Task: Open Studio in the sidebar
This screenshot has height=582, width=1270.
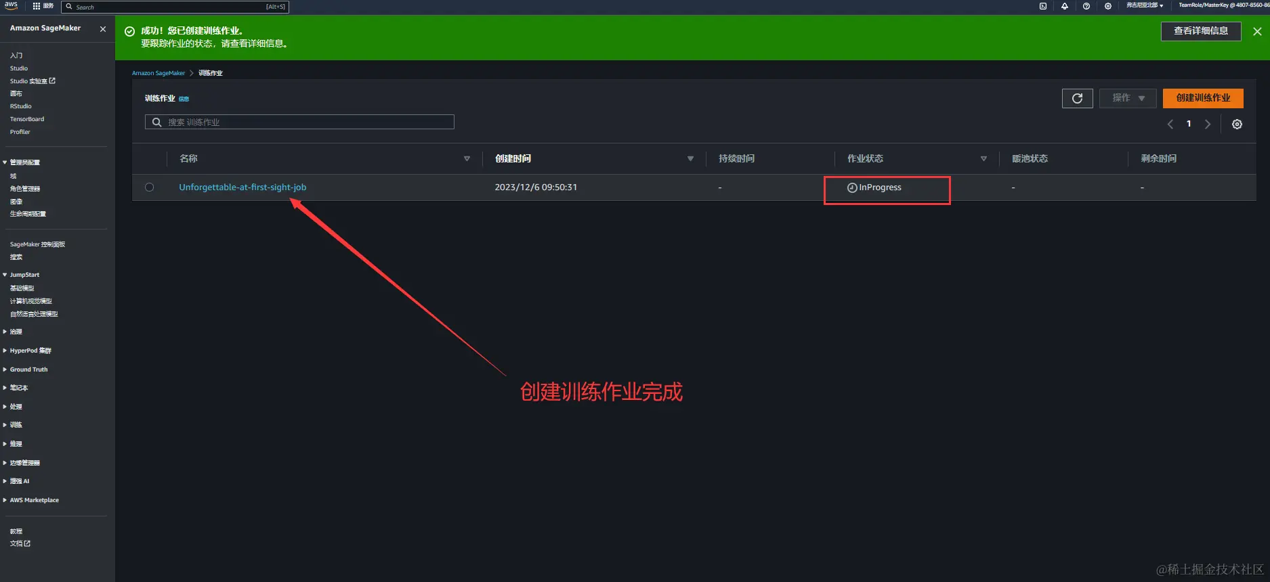Action: (19, 68)
